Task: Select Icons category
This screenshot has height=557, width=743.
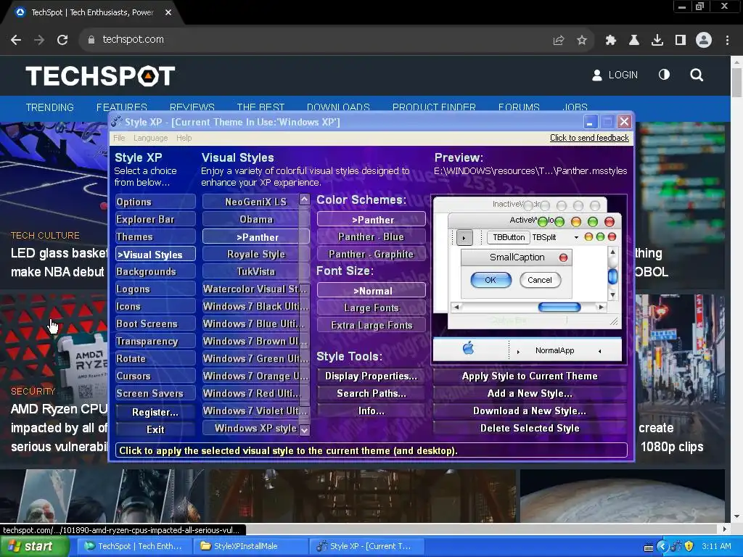Action: pyautogui.click(x=155, y=307)
